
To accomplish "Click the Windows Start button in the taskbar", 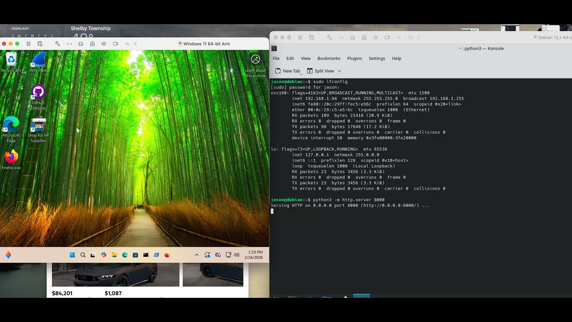I will 72,255.
